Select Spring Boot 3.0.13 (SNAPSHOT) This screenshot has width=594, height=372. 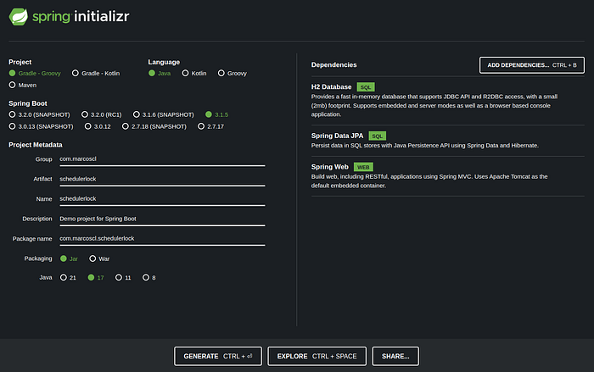pyautogui.click(x=41, y=126)
